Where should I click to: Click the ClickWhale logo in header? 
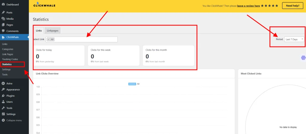pos(44,5)
